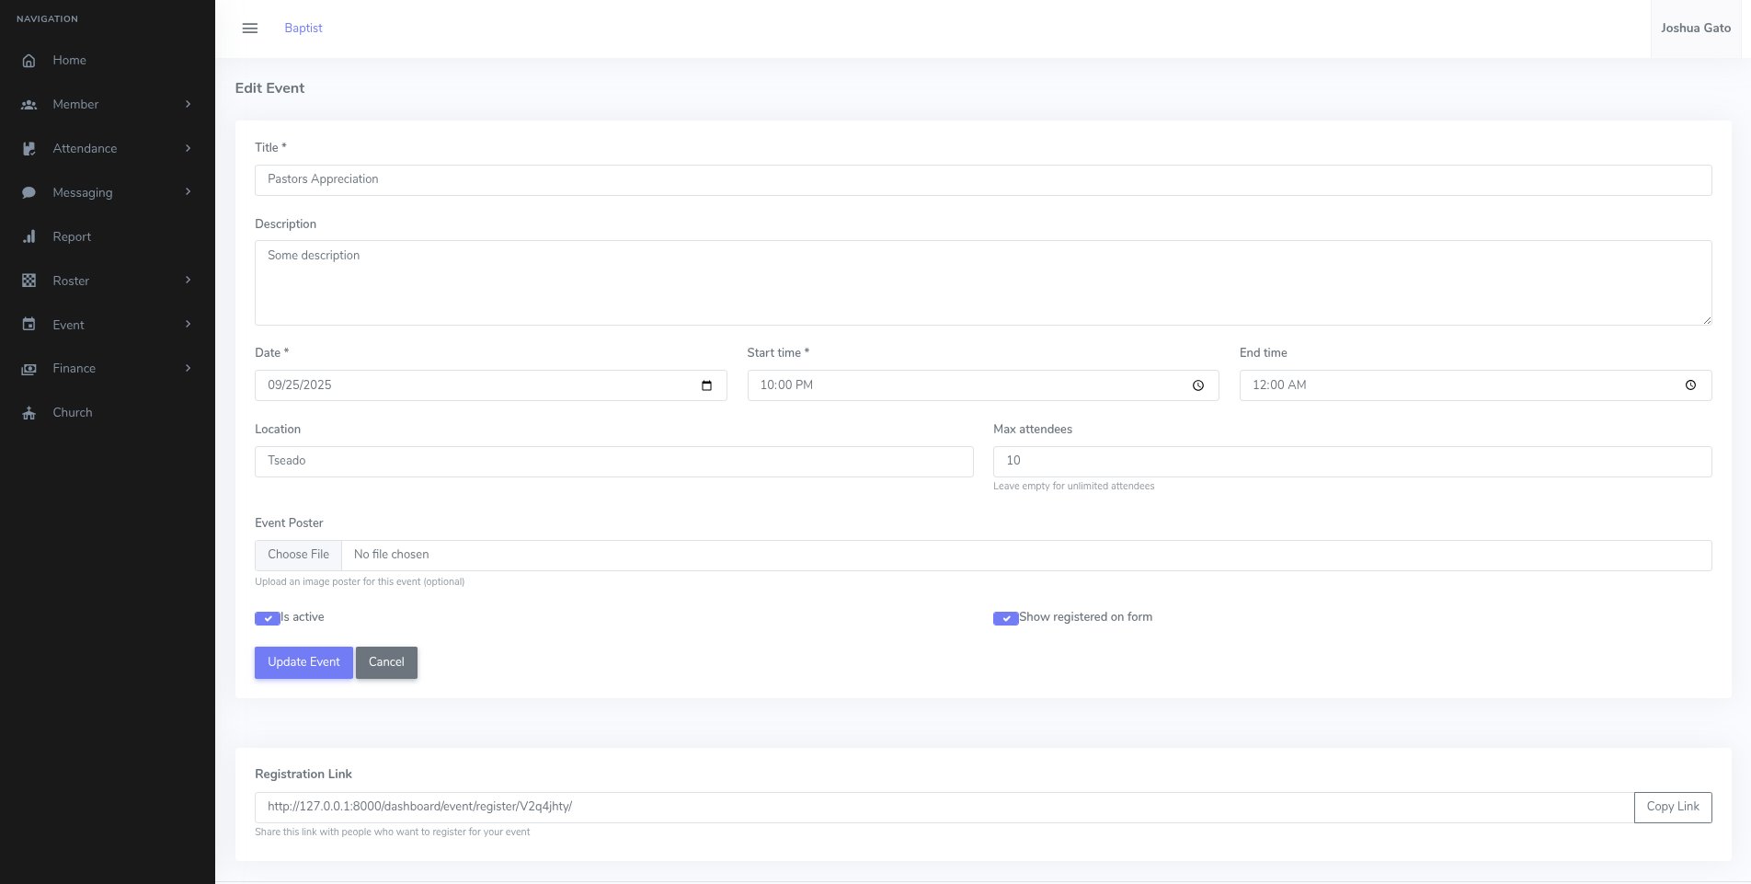Click the End time clock icon
Image resolution: width=1751 pixels, height=884 pixels.
[x=1689, y=385]
